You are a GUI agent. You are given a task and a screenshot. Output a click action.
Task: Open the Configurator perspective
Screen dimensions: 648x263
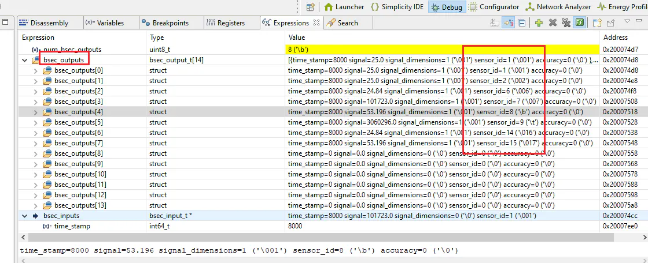coord(494,7)
